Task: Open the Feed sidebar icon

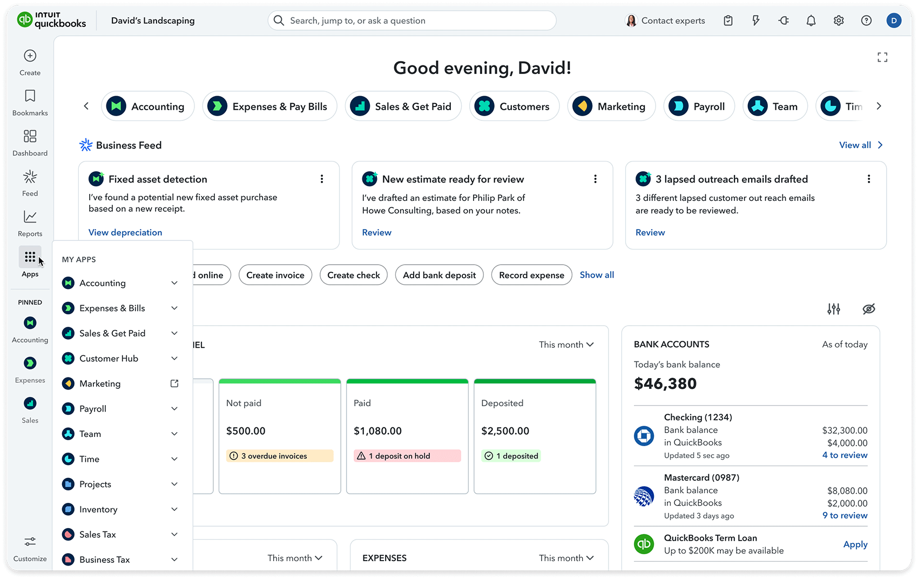Action: coord(30,177)
